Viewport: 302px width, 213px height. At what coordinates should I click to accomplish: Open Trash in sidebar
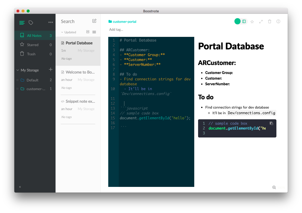pyautogui.click(x=35, y=54)
